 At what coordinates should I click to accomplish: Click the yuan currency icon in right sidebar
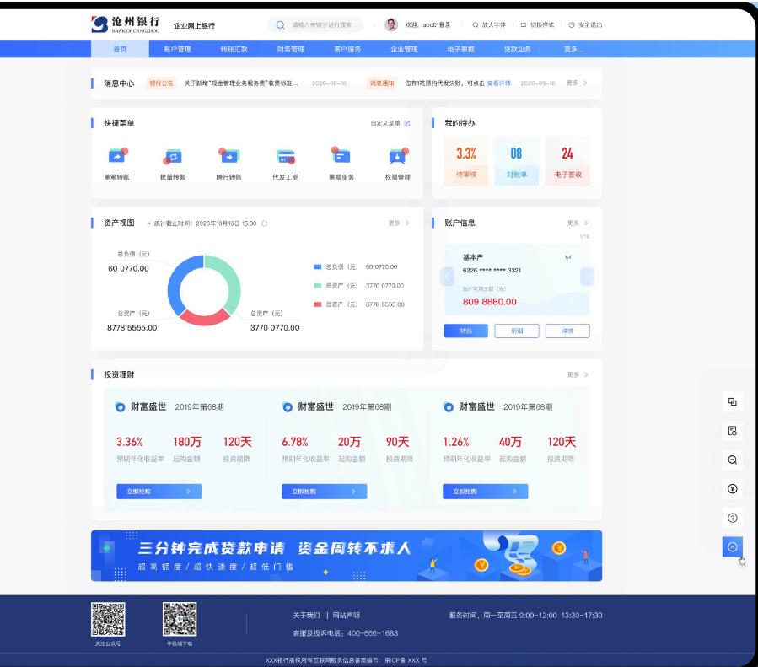(733, 488)
